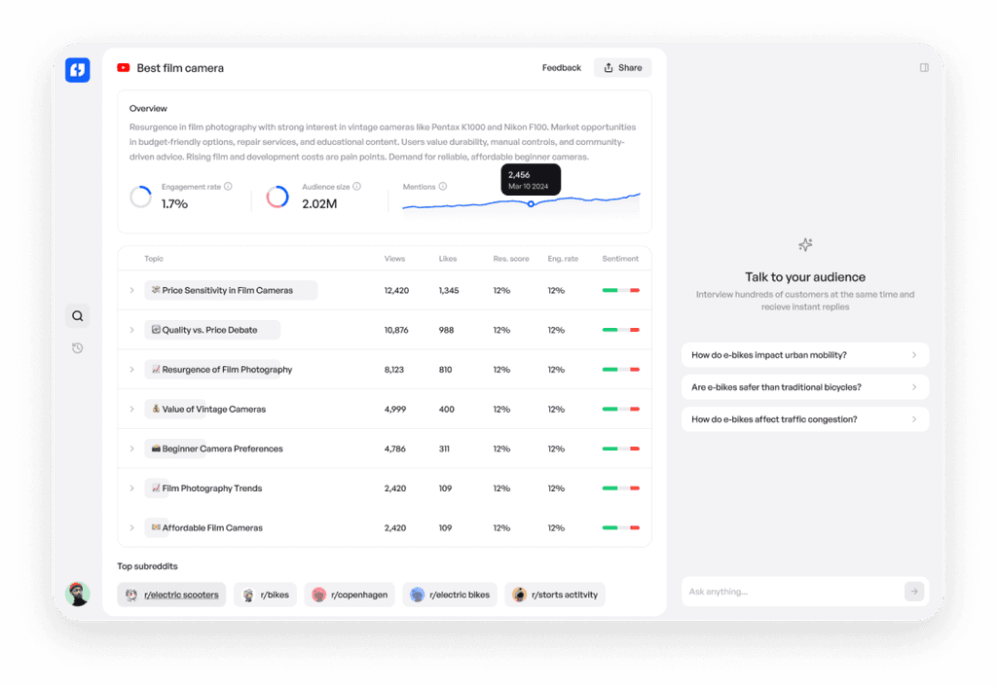Click the profile avatar at bottom of sidebar

coord(77,594)
